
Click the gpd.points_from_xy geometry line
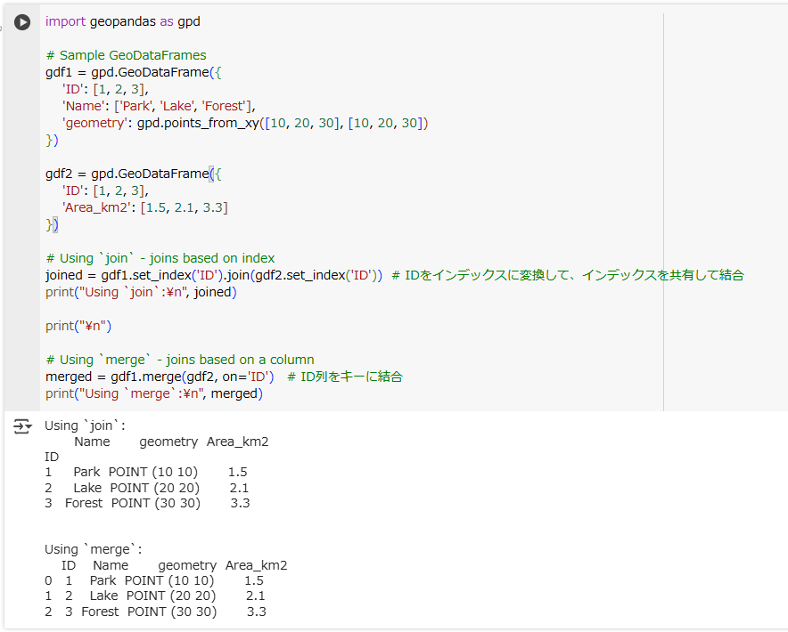click(245, 123)
